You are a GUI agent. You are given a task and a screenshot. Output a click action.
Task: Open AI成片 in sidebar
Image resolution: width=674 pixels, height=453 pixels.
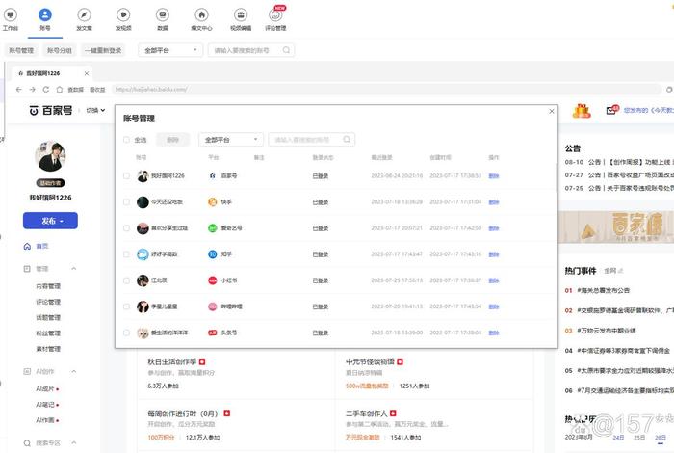point(45,388)
